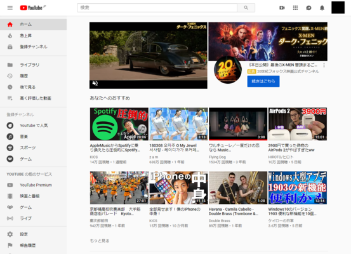This screenshot has width=351, height=254.
Task: Click the watch later clock icon
Action: (10, 87)
